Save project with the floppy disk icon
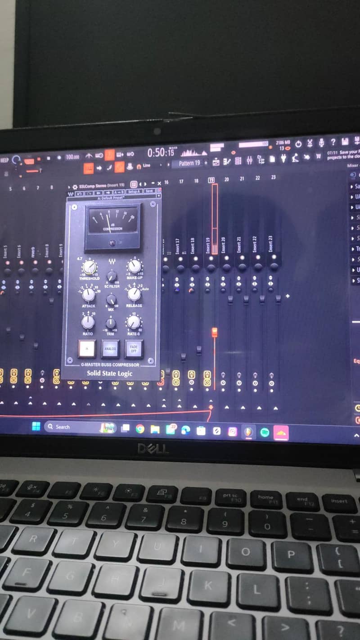Image resolution: width=360 pixels, height=640 pixels. (x=345, y=142)
